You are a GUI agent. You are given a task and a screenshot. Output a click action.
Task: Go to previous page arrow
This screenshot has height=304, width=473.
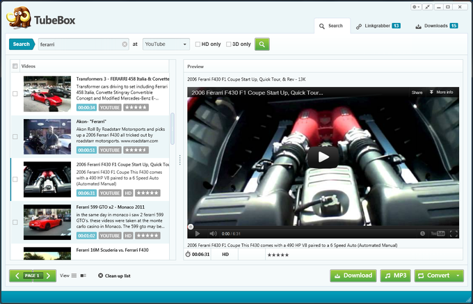[17, 275]
